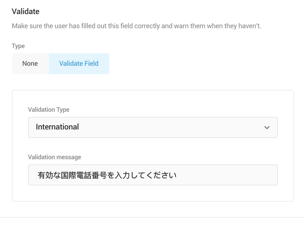Click the chevron arrow in Validation Type dropdown
Screen dimensions: 304x225
pyautogui.click(x=267, y=128)
